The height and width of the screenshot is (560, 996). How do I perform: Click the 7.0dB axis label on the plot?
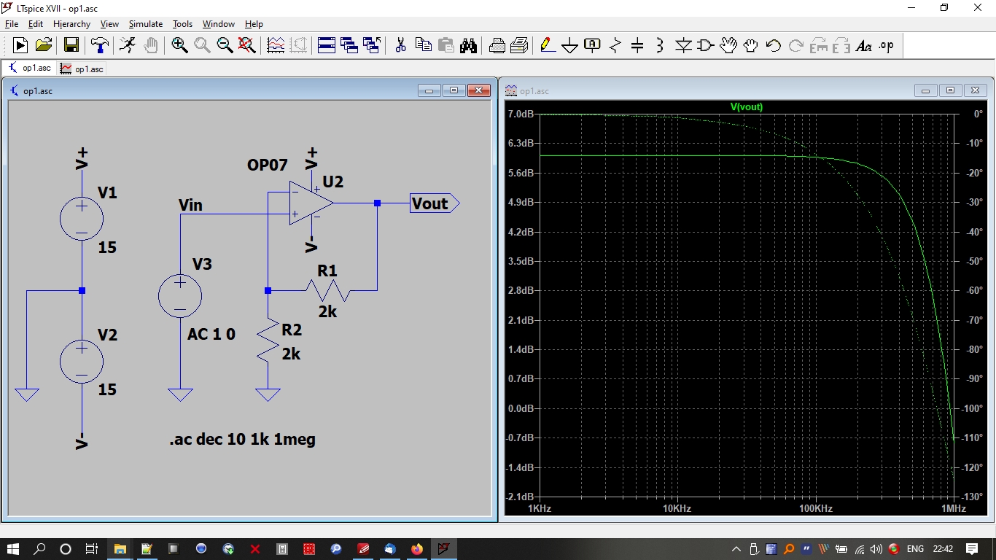click(521, 114)
